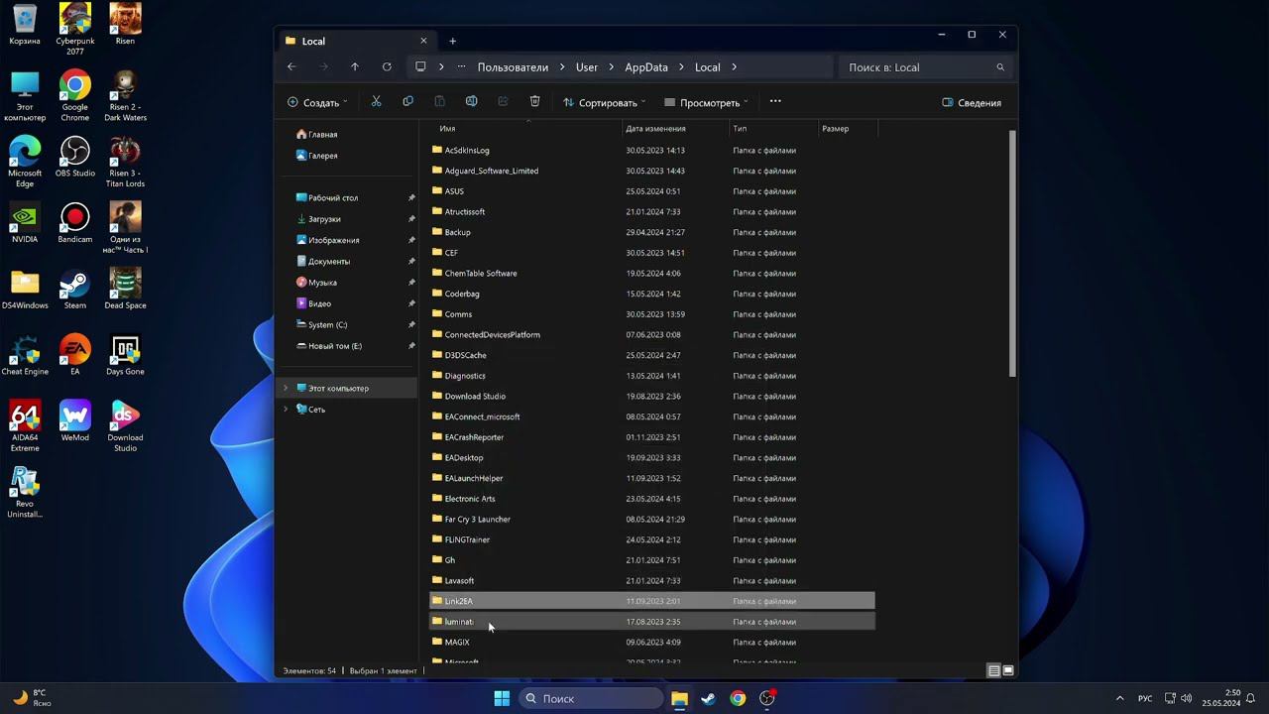Expand Сеть in navigation pane
Viewport: 1269px width, 714px height.
pyautogui.click(x=286, y=409)
